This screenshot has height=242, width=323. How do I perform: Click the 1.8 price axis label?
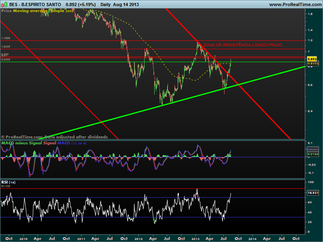click(x=310, y=14)
